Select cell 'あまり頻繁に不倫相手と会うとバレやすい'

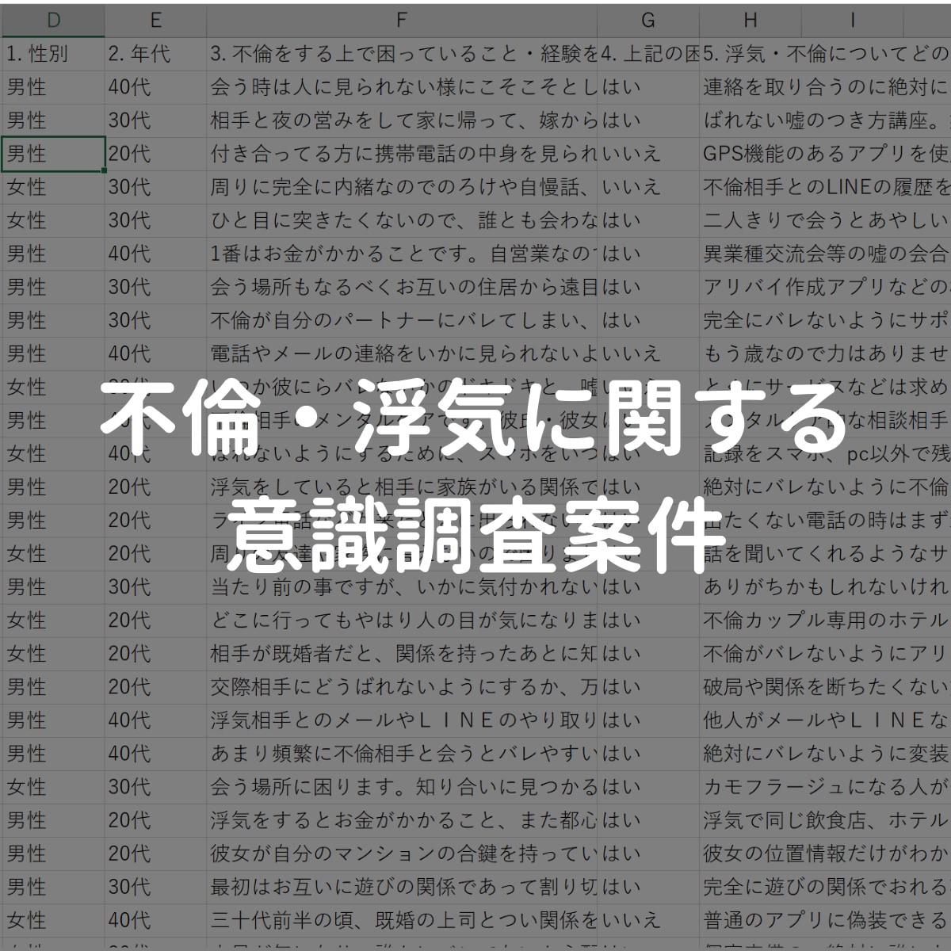tap(402, 753)
